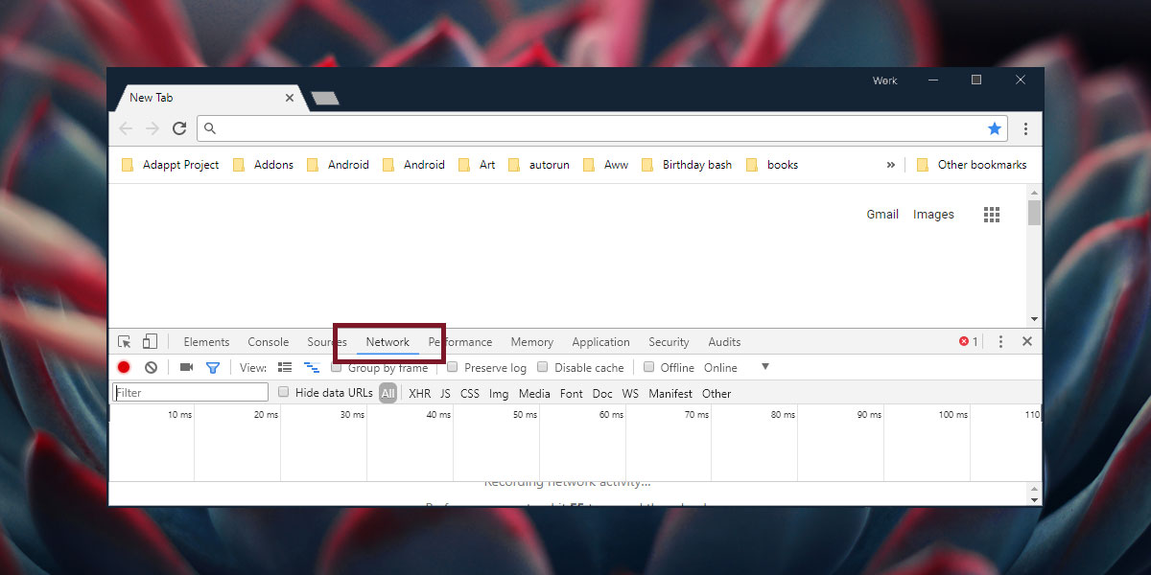Expand the hidden bookmarks overflow chevron
The height and width of the screenshot is (575, 1151).
(x=891, y=165)
